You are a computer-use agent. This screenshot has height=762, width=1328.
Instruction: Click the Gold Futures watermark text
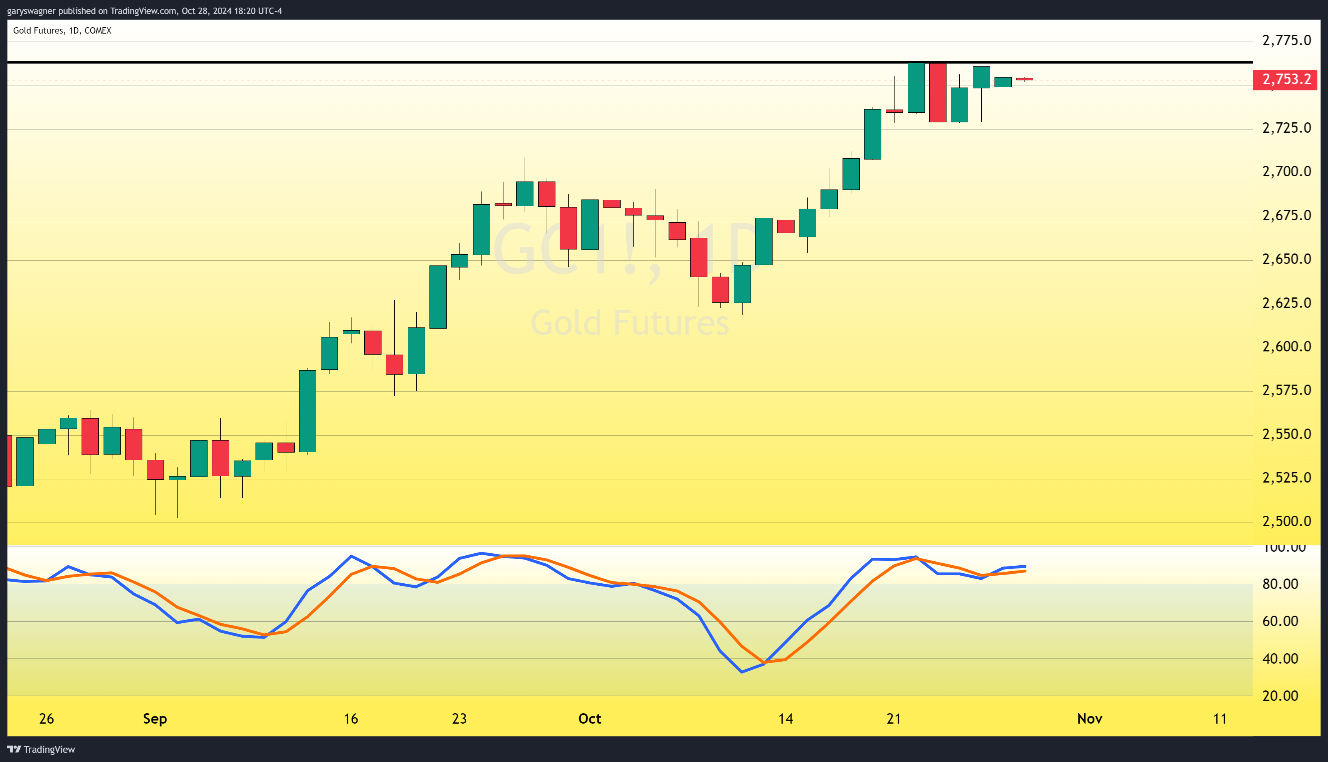[630, 323]
